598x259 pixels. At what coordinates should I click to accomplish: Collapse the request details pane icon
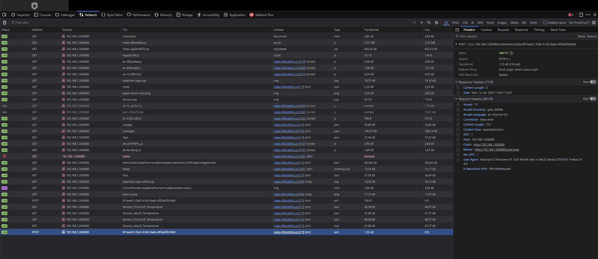[457, 30]
